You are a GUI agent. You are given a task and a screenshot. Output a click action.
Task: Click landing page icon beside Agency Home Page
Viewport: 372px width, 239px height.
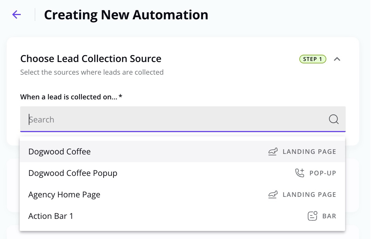273,195
